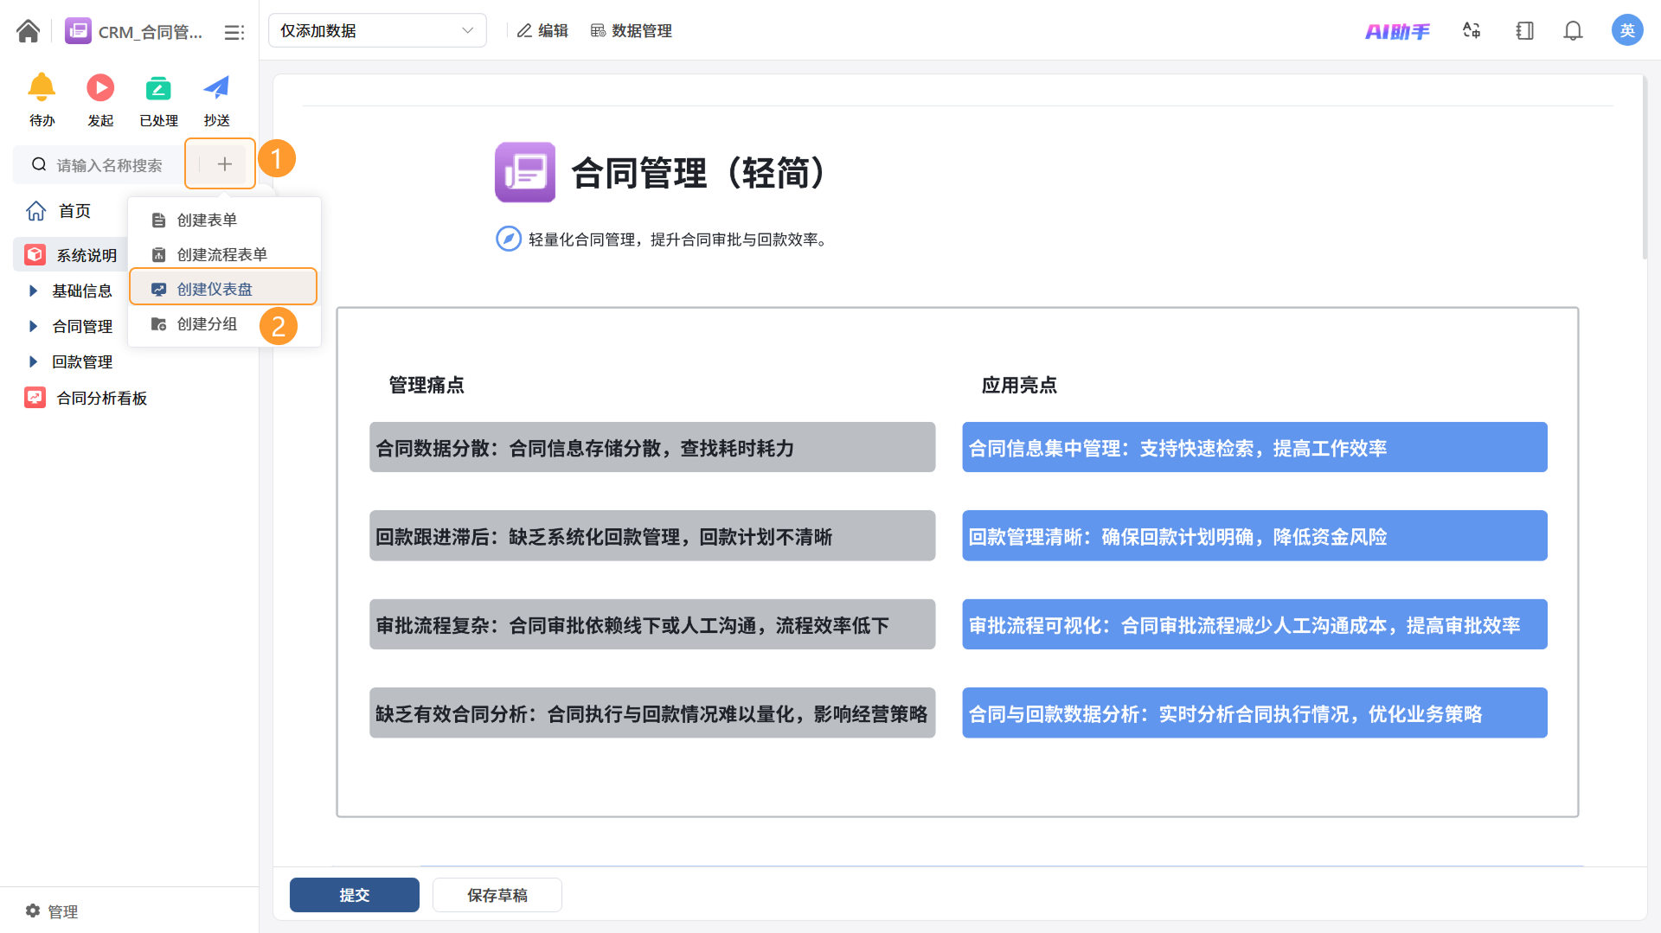The image size is (1661, 933).
Task: Open the 抄送 paper plane icon
Action: point(216,87)
